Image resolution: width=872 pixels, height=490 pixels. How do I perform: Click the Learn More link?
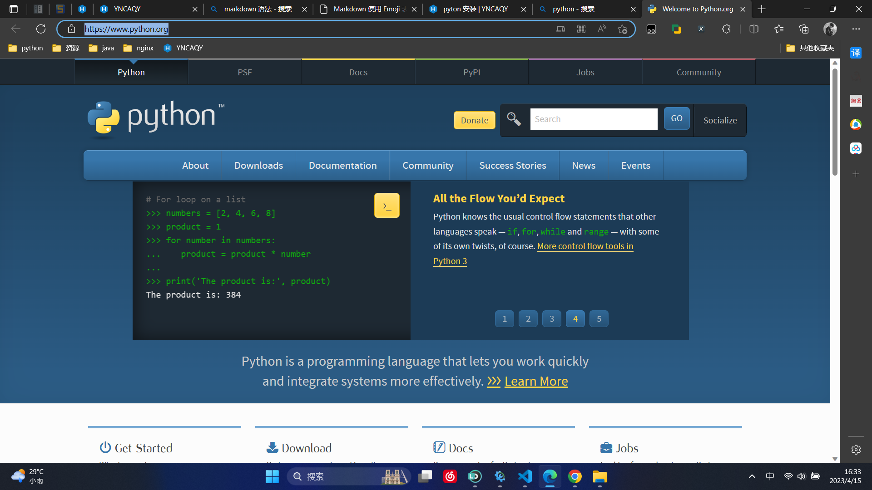[x=536, y=381]
